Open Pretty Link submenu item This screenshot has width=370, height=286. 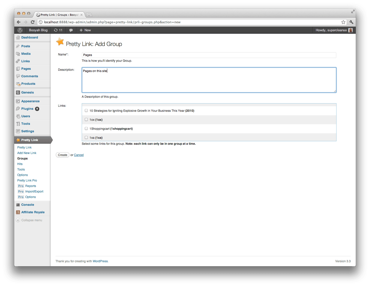[24, 147]
